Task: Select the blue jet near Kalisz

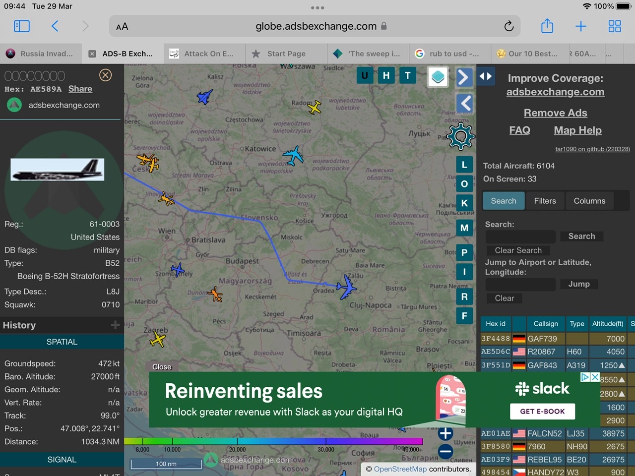Action: (205, 97)
